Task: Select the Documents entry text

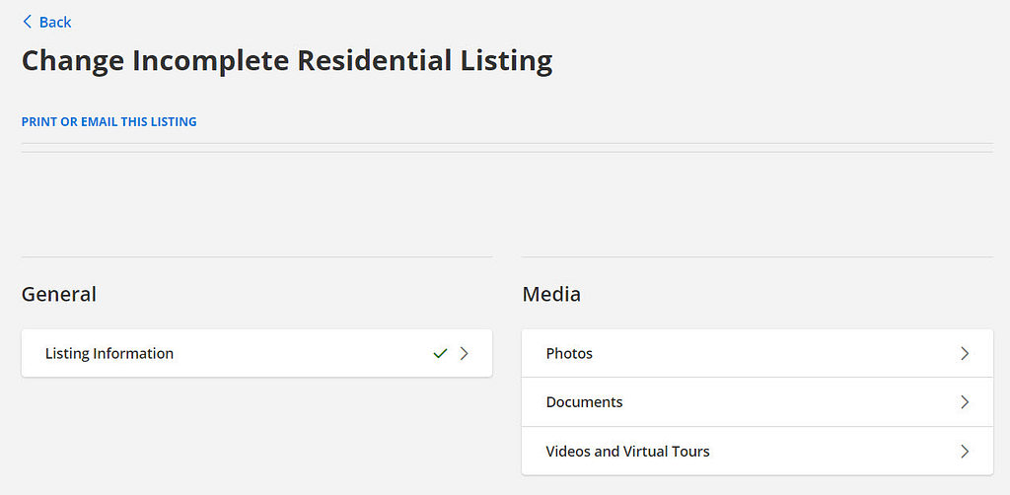Action: [584, 402]
